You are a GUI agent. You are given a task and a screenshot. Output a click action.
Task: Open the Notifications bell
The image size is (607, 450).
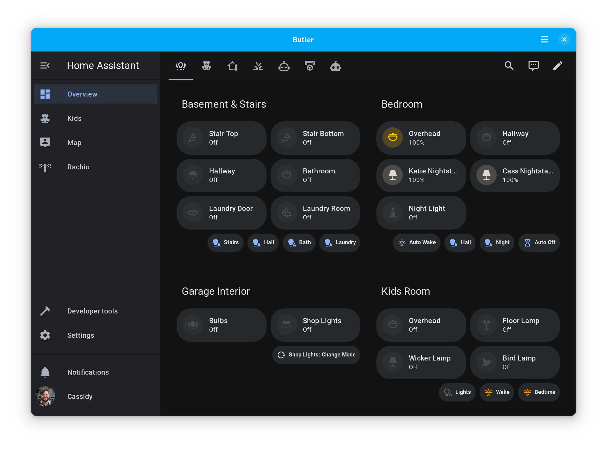point(45,372)
